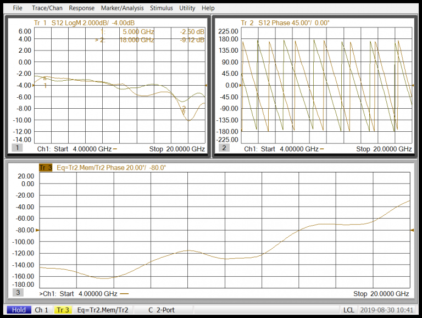Select the Tr 2 S12 Phase trace title
The image size is (422, 318).
[285, 23]
